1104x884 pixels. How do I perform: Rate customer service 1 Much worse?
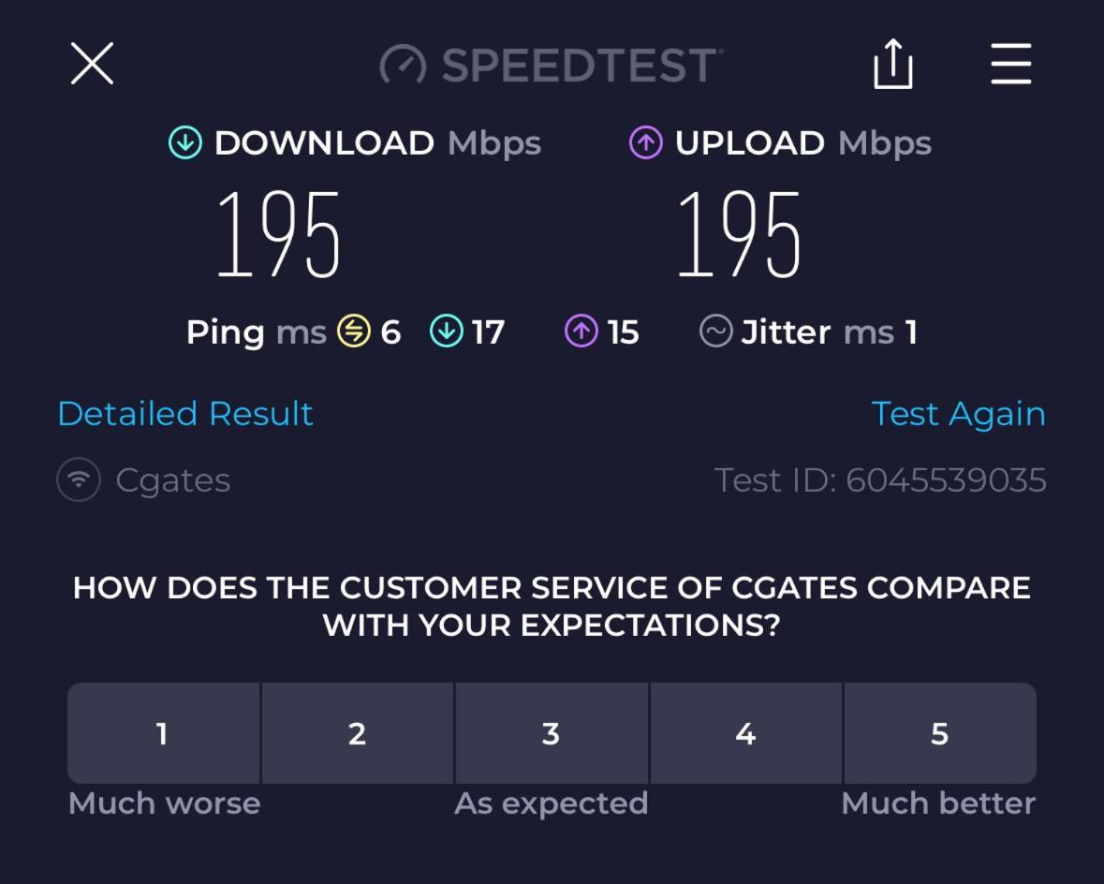click(x=163, y=732)
